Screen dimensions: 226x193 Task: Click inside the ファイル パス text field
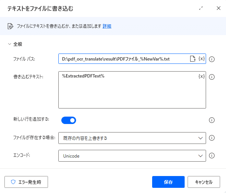pos(124,59)
